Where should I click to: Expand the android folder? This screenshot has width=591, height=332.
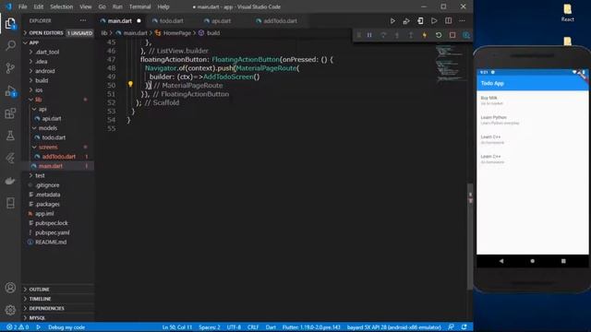57,71
